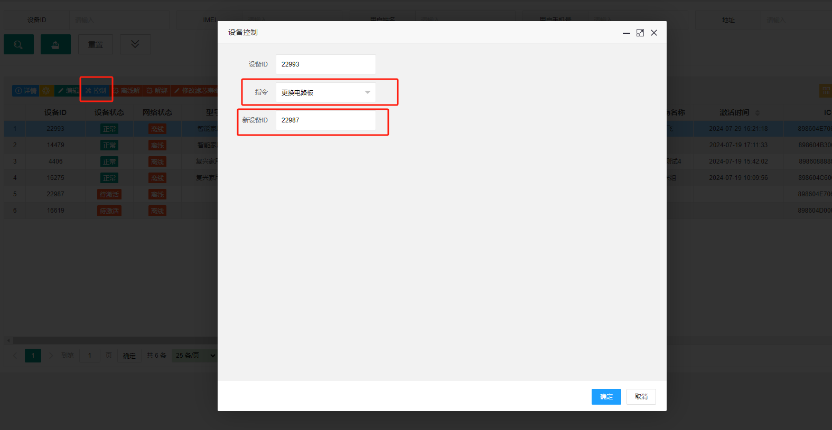Minimize the 设备控制 dialog
Screen dimensions: 832x430
[627, 33]
